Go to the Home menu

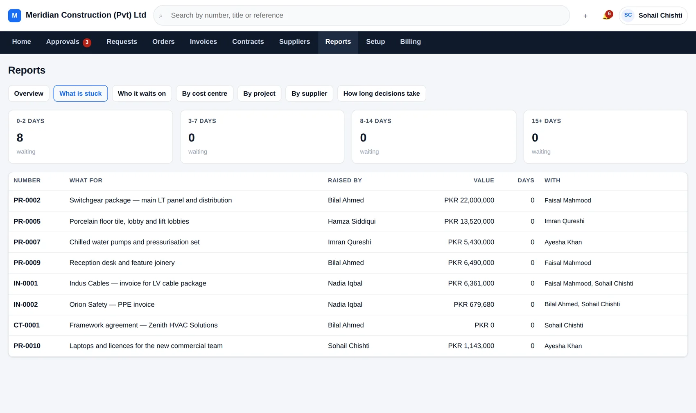tap(22, 42)
